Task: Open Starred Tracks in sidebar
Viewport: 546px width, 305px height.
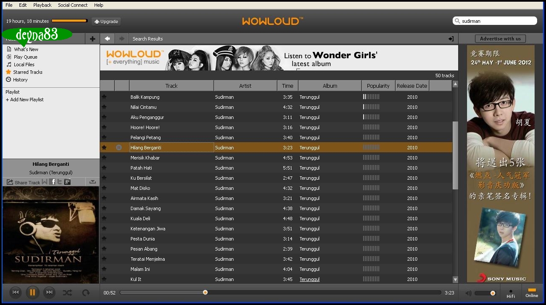Action: pos(27,72)
